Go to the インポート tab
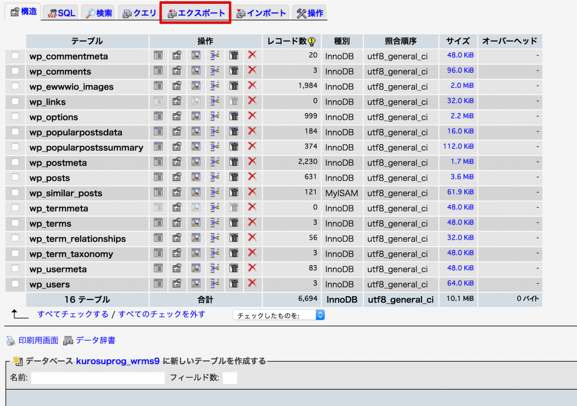 pos(261,14)
